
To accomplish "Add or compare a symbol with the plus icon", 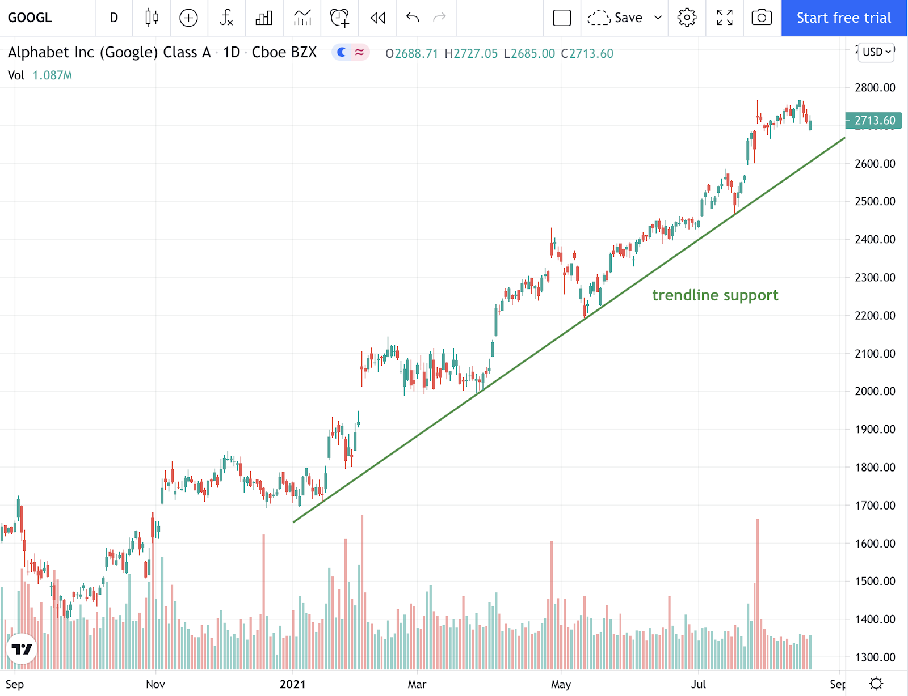I will click(188, 18).
